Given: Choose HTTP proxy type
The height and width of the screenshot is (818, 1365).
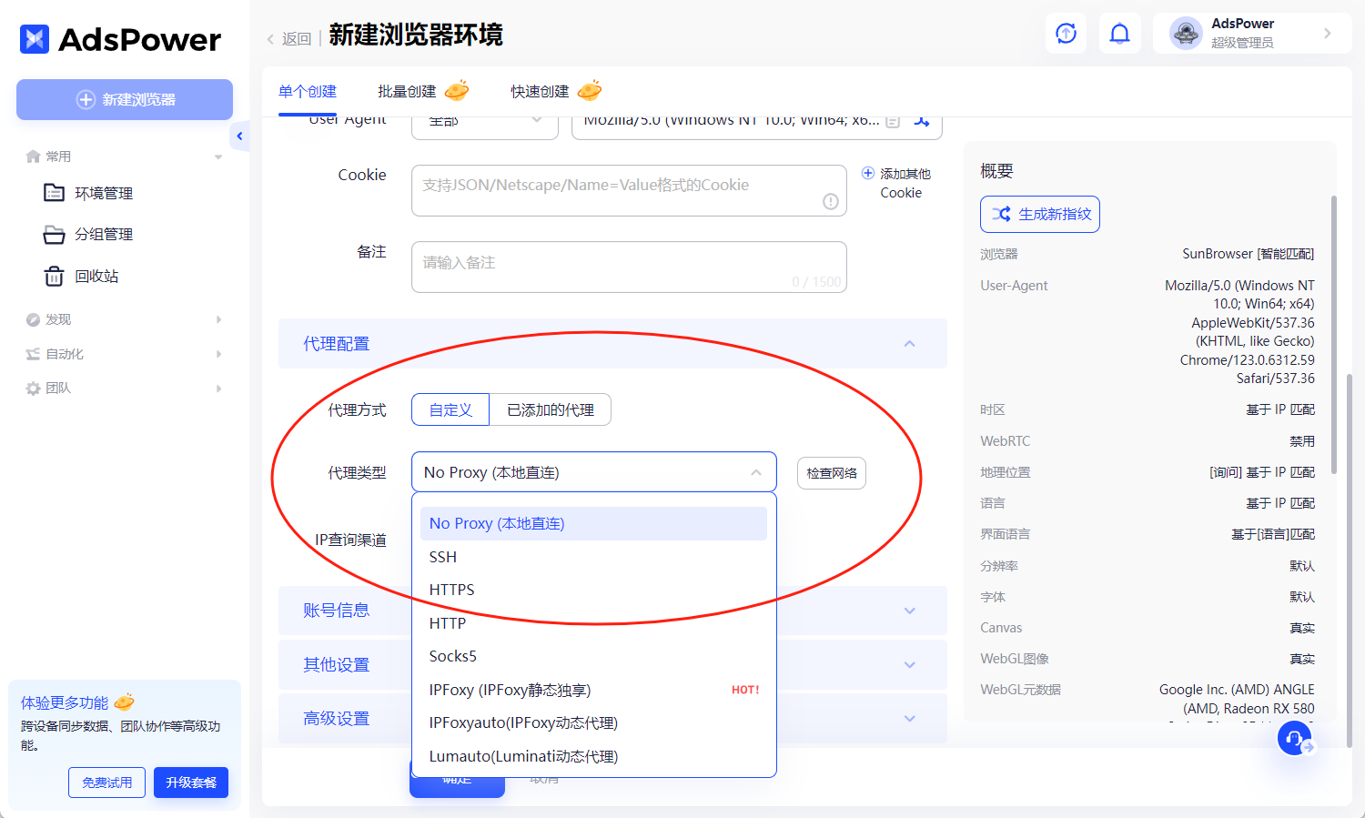Looking at the screenshot, I should tap(593, 623).
